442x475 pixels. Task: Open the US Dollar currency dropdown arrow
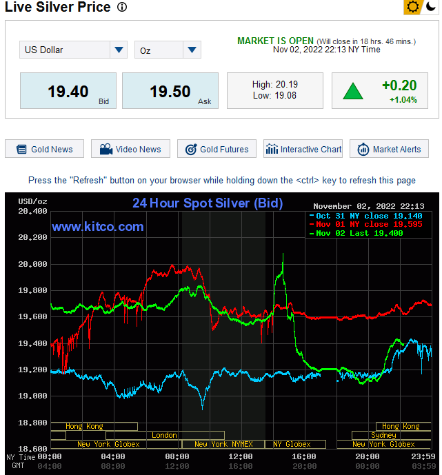[119, 50]
